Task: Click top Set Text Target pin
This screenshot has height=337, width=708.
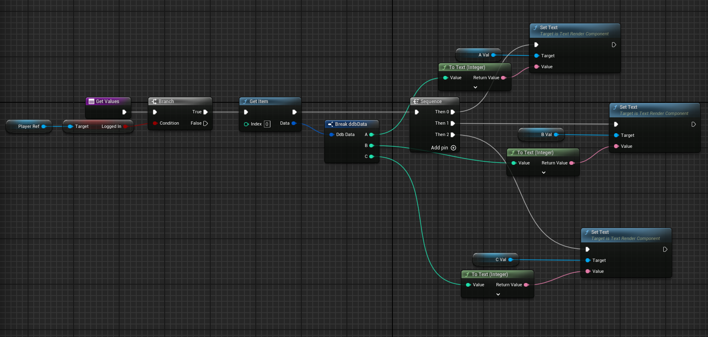Action: pyautogui.click(x=536, y=56)
